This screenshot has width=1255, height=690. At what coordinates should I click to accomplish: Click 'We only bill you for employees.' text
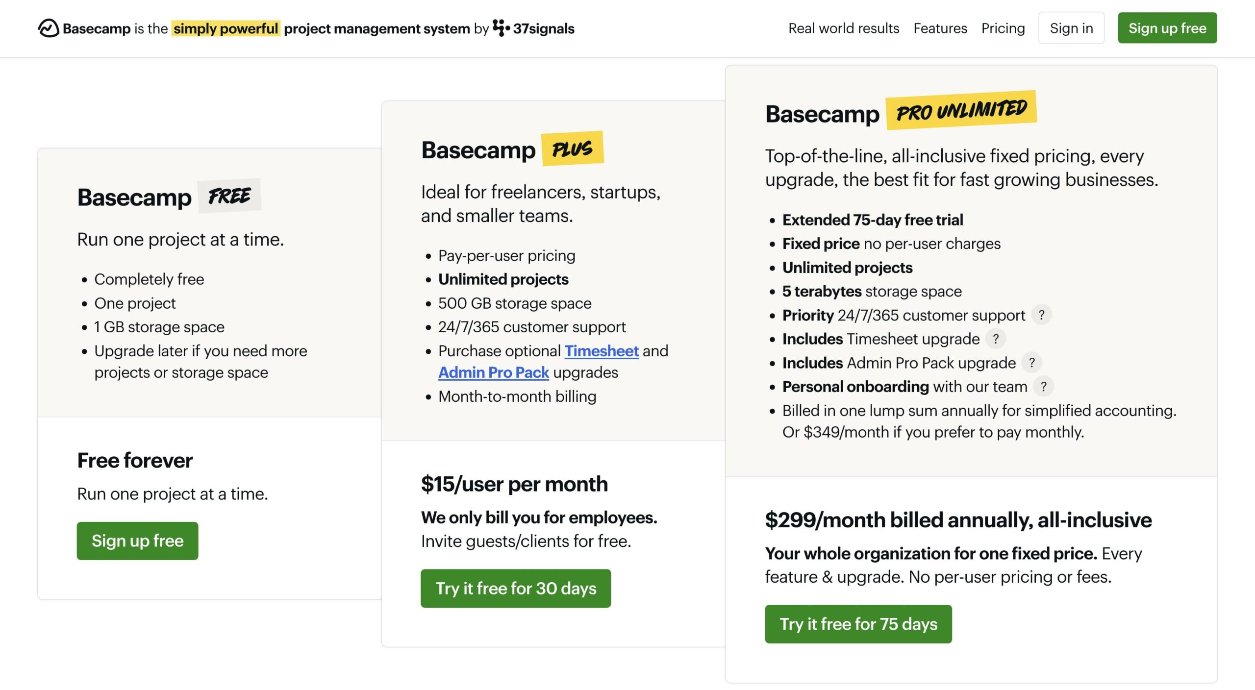point(539,517)
